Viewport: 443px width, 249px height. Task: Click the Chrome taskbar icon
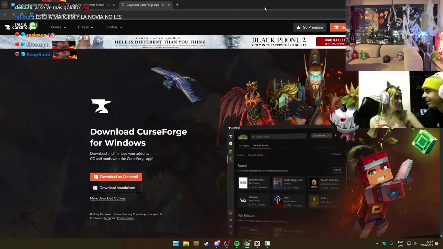pos(247,243)
